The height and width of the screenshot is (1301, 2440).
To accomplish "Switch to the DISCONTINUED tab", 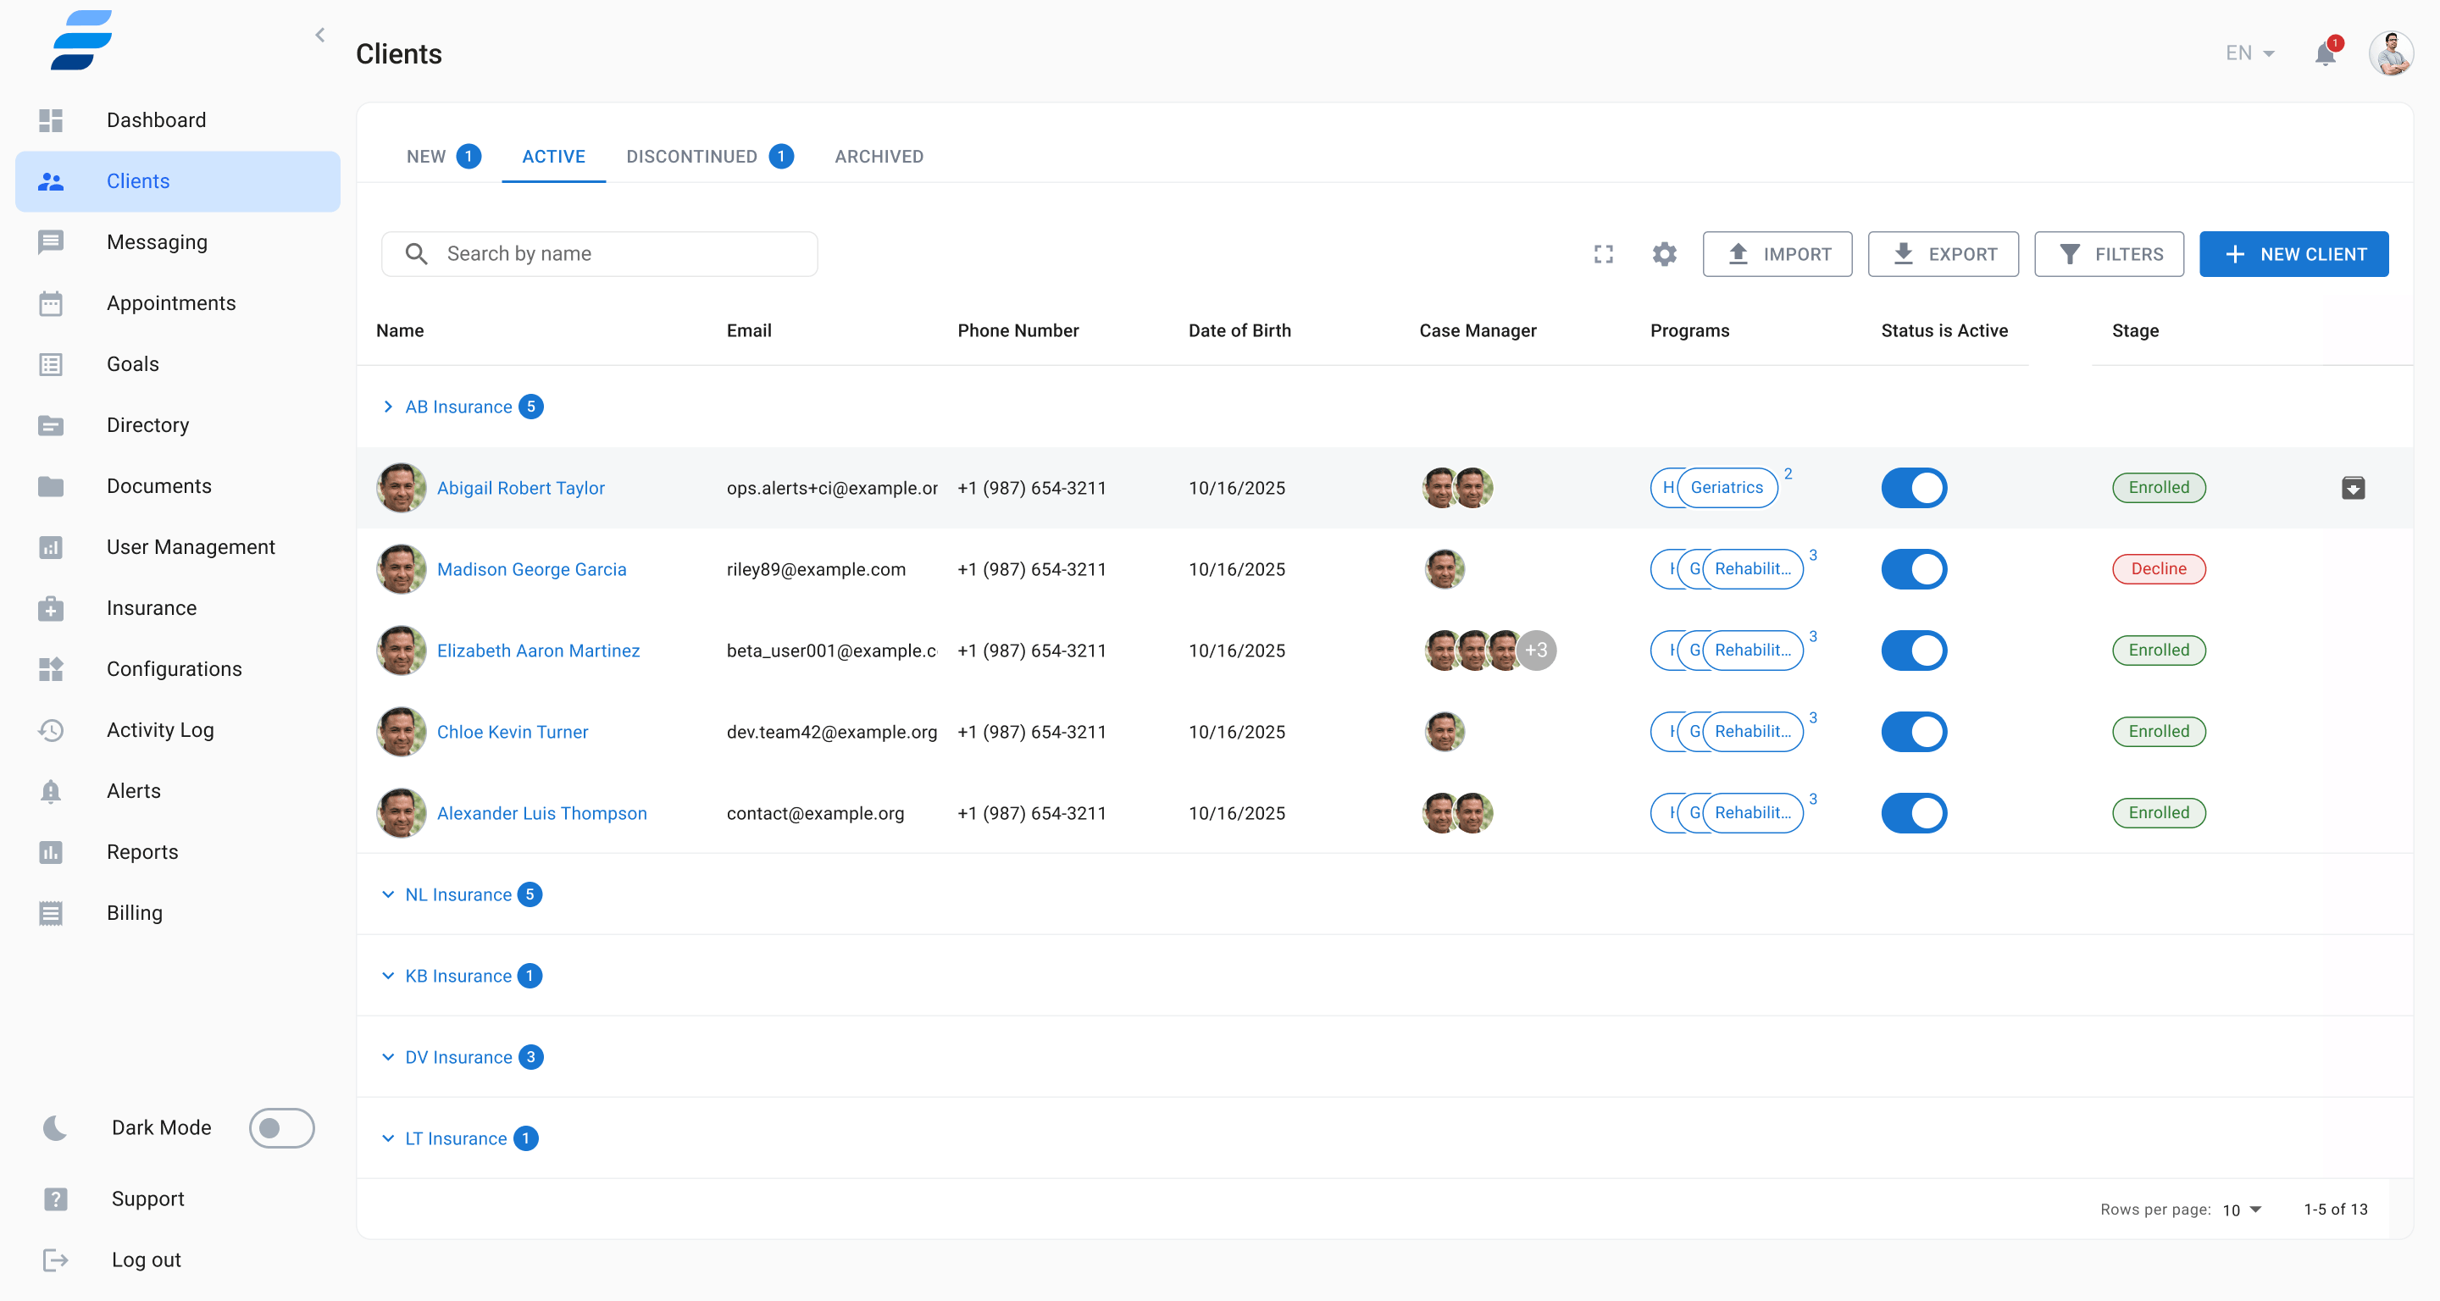I will (692, 156).
